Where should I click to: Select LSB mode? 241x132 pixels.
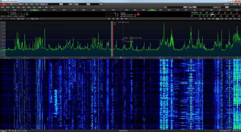tap(34, 10)
